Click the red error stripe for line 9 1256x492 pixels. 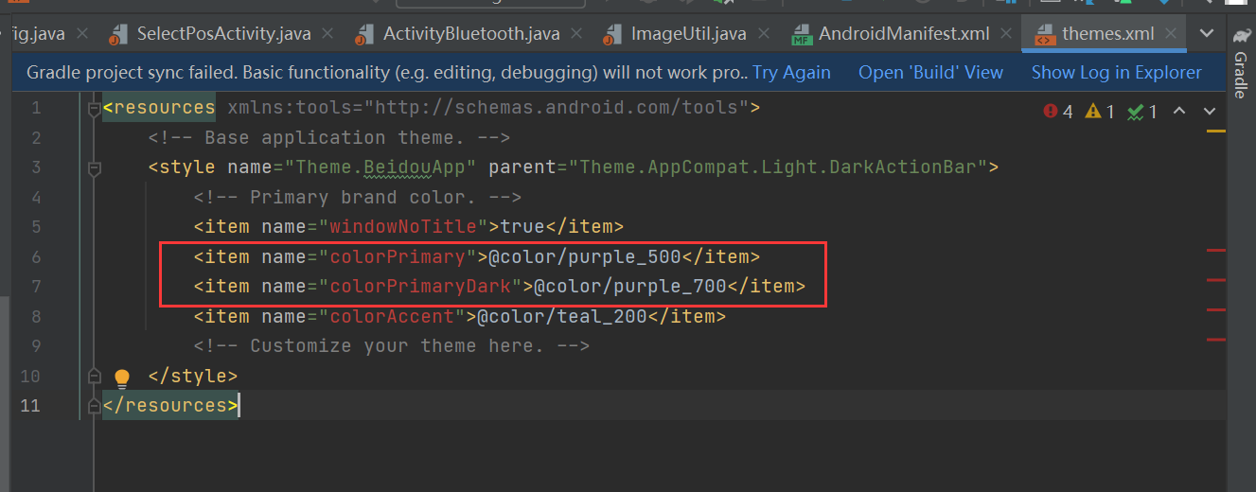[x=1216, y=339]
